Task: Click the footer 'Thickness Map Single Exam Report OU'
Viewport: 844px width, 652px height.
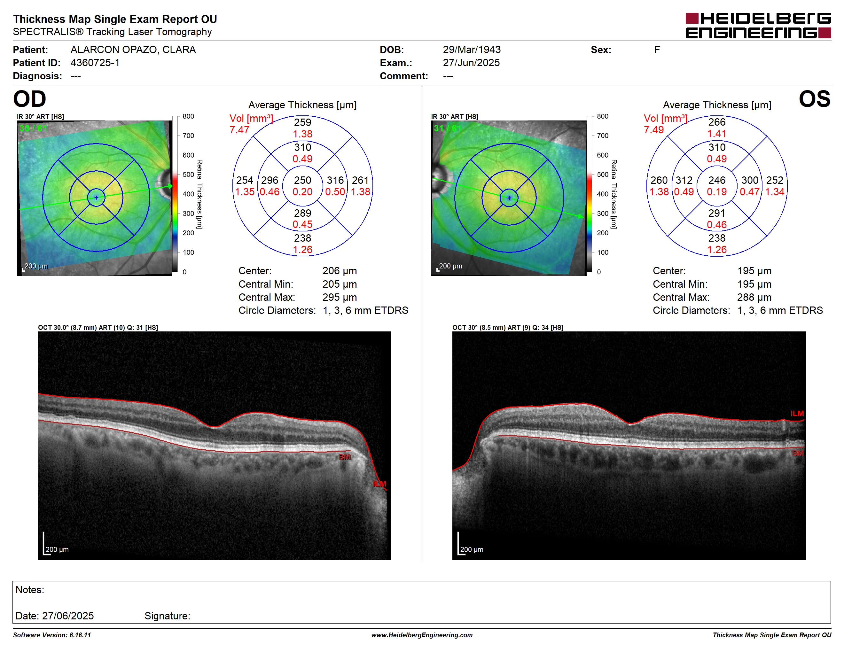Action: (x=772, y=635)
